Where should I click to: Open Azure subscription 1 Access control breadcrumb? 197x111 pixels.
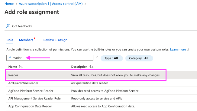[51, 4]
